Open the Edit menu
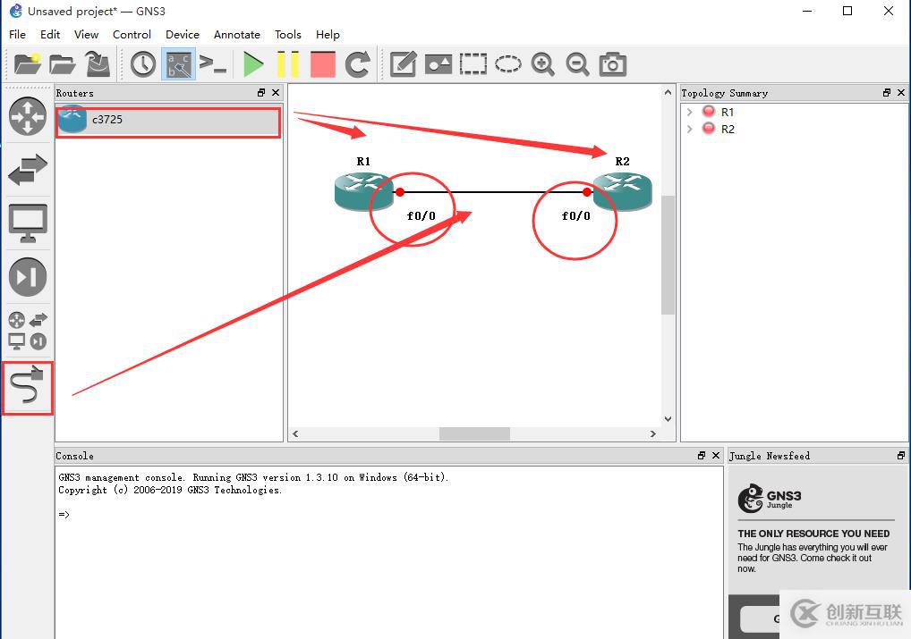 tap(50, 34)
